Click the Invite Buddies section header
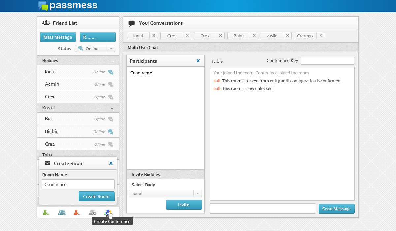Viewport: 396px width, 231px height. (166, 174)
